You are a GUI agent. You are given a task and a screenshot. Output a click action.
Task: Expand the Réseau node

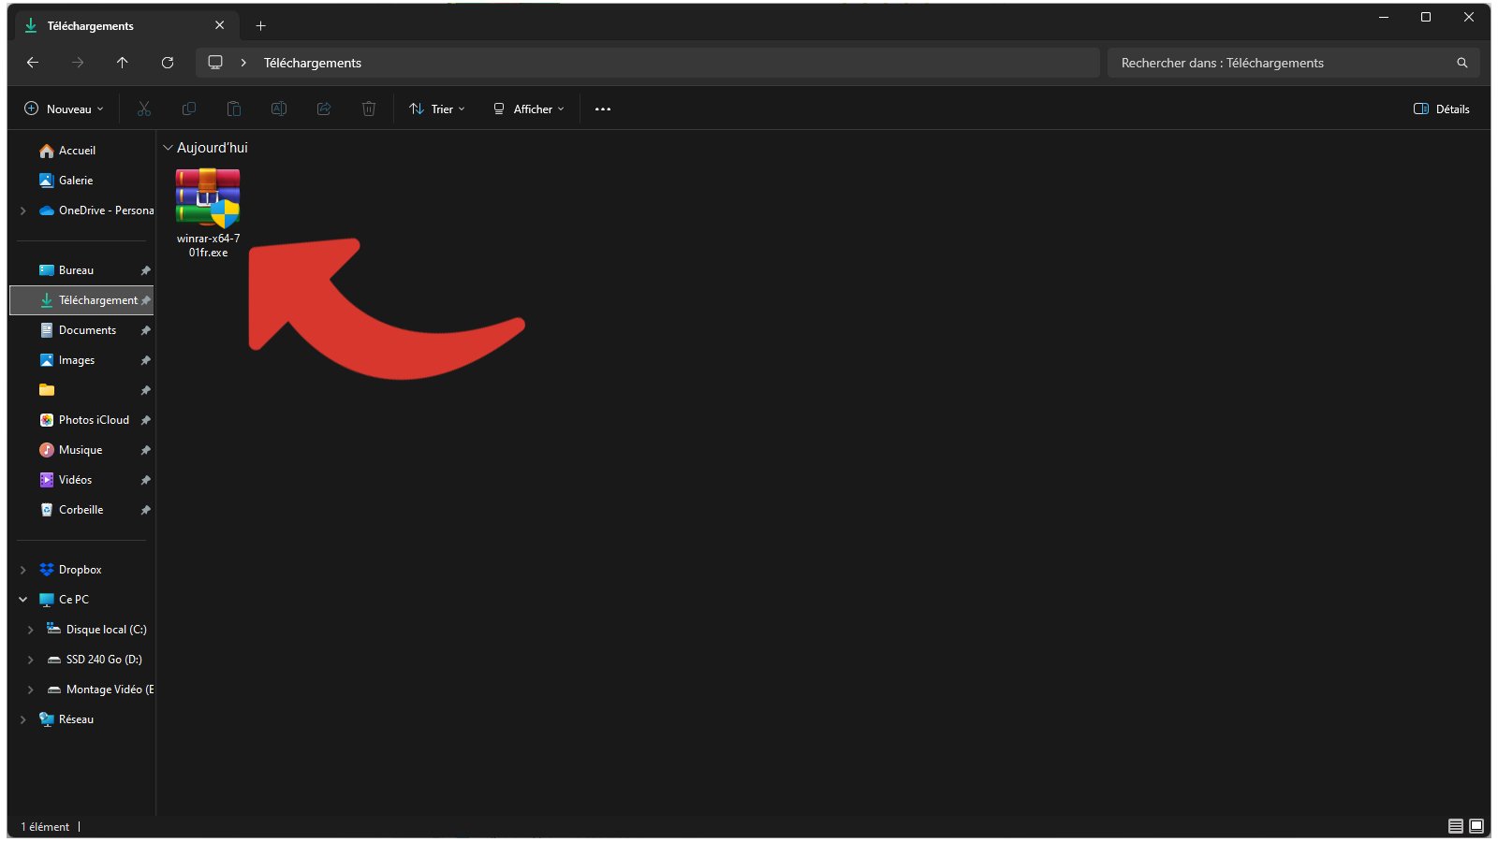click(x=22, y=719)
